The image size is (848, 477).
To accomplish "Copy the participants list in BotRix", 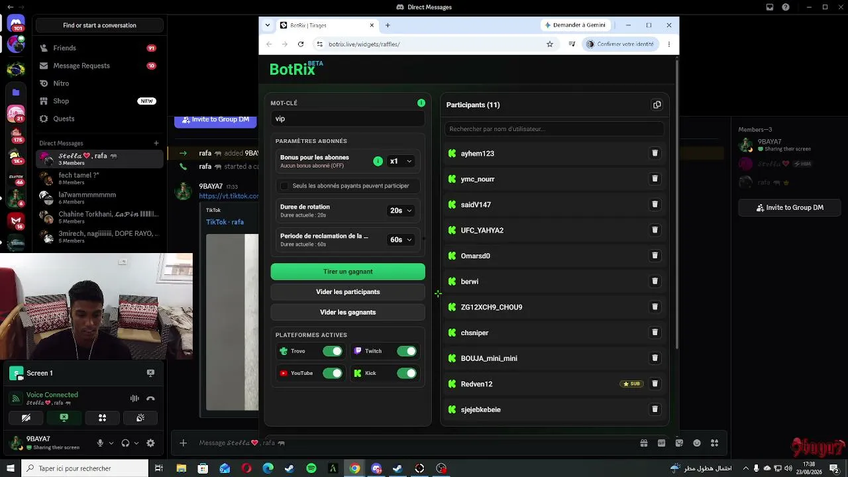I will pos(657,105).
